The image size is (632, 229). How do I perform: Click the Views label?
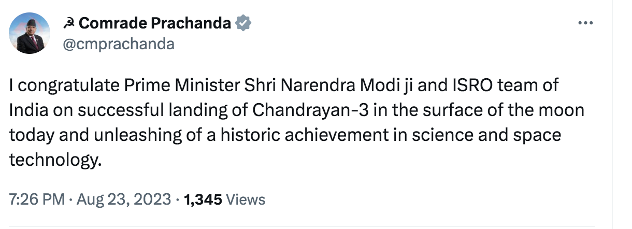[x=246, y=199]
